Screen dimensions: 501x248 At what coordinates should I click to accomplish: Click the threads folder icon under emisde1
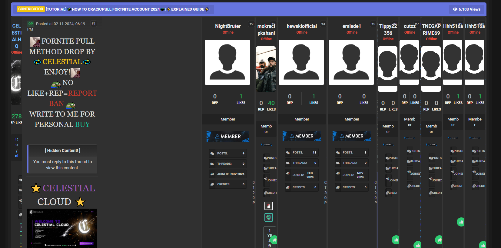click(x=338, y=163)
